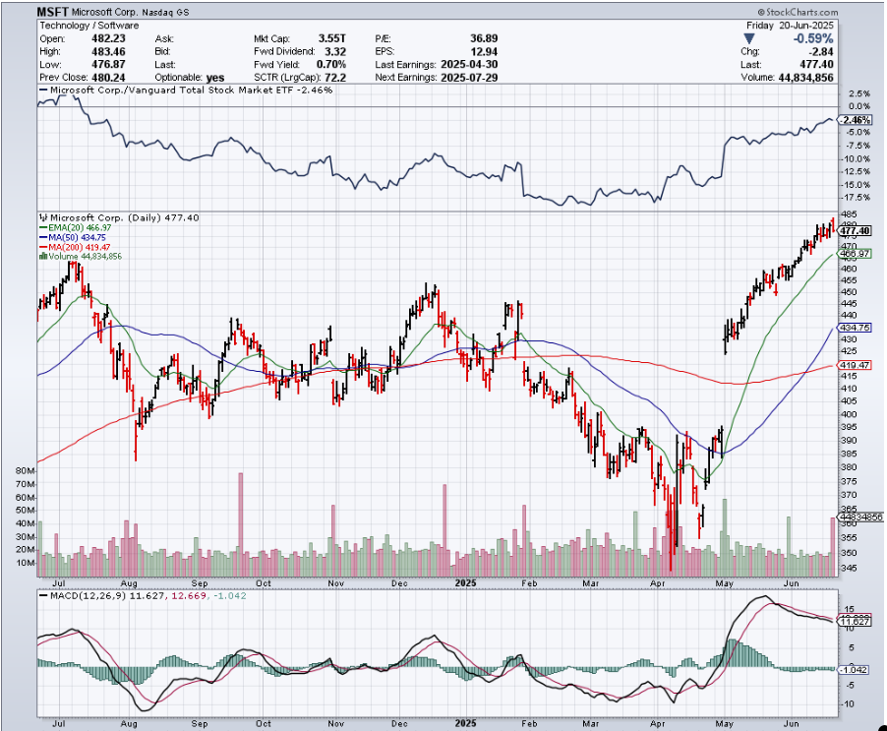
Task: Click the Fwd Yield value 0.70%
Action: tap(331, 65)
